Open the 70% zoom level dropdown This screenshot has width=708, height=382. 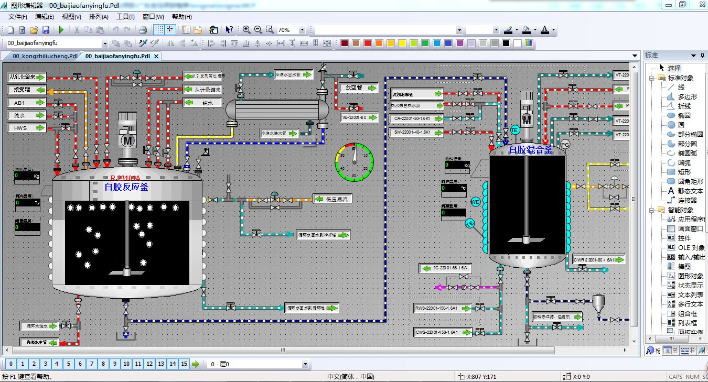coord(302,30)
